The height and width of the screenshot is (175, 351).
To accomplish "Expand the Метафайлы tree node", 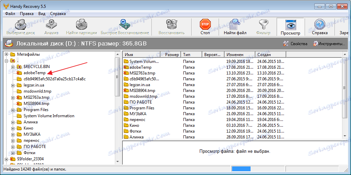I will 6,54.
